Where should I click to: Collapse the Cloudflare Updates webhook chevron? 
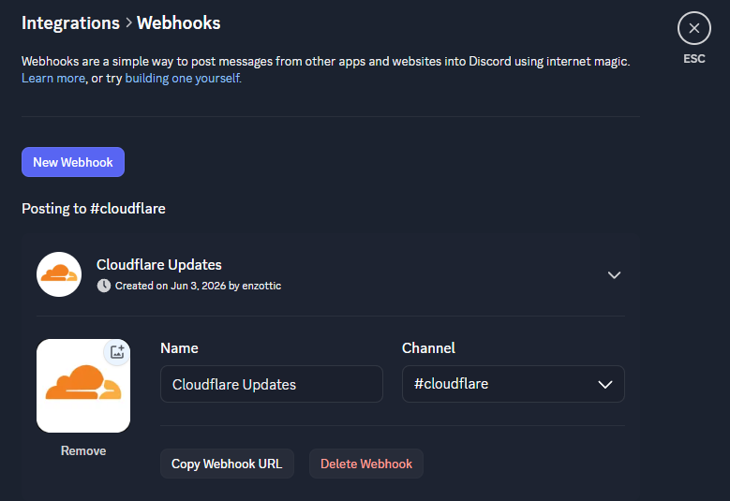point(614,275)
